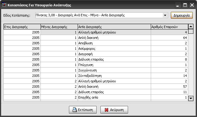Sort by Ετος Διαγραφής column header
The width and height of the screenshot is (197, 117).
pos(22,27)
